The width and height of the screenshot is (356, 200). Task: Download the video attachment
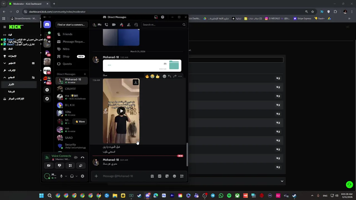pyautogui.click(x=136, y=82)
